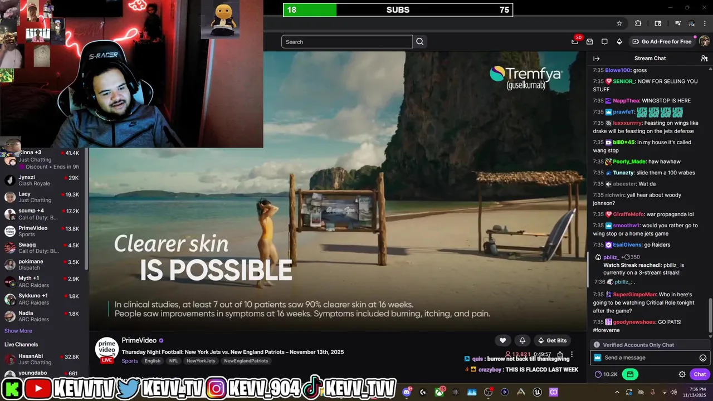Select the NFL stream tag

point(174,361)
